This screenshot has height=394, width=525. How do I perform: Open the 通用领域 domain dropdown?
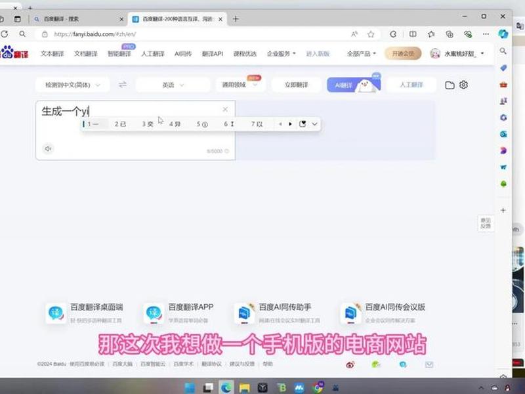(240, 85)
